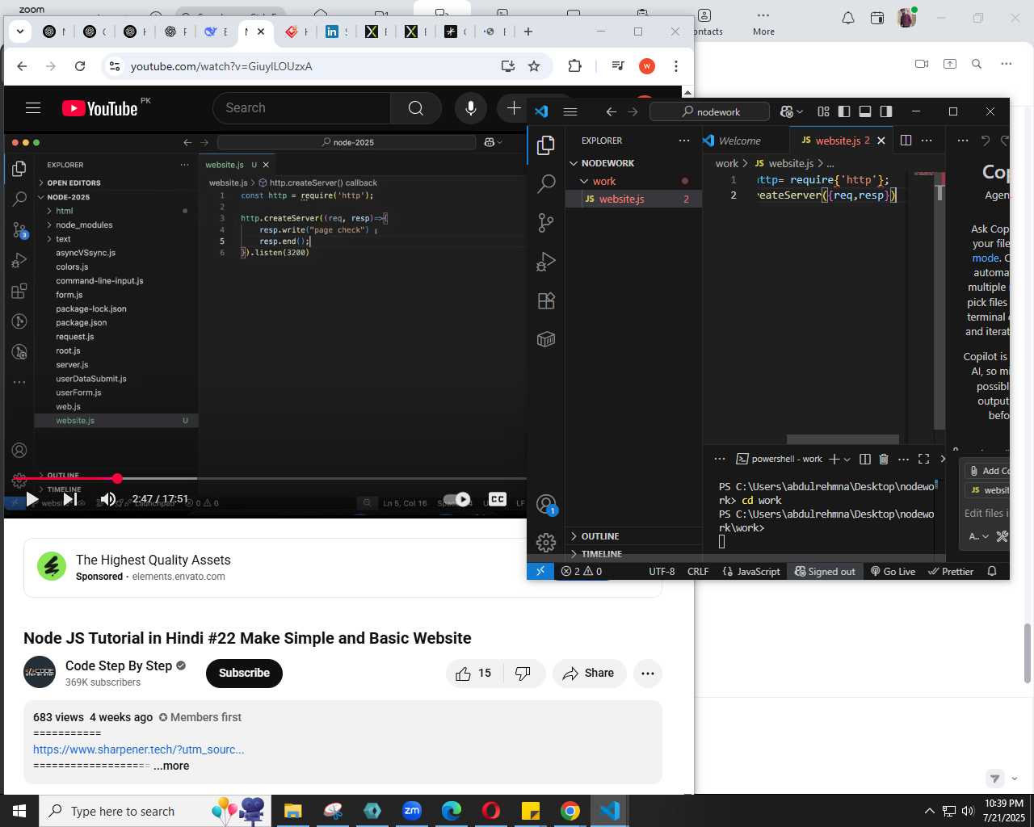Viewport: 1034px width, 827px height.
Task: Open More actions menu beside Share button
Action: (648, 674)
